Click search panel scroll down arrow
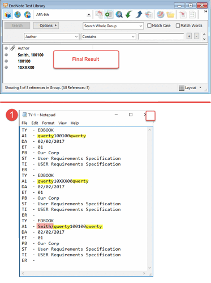 (204, 39)
